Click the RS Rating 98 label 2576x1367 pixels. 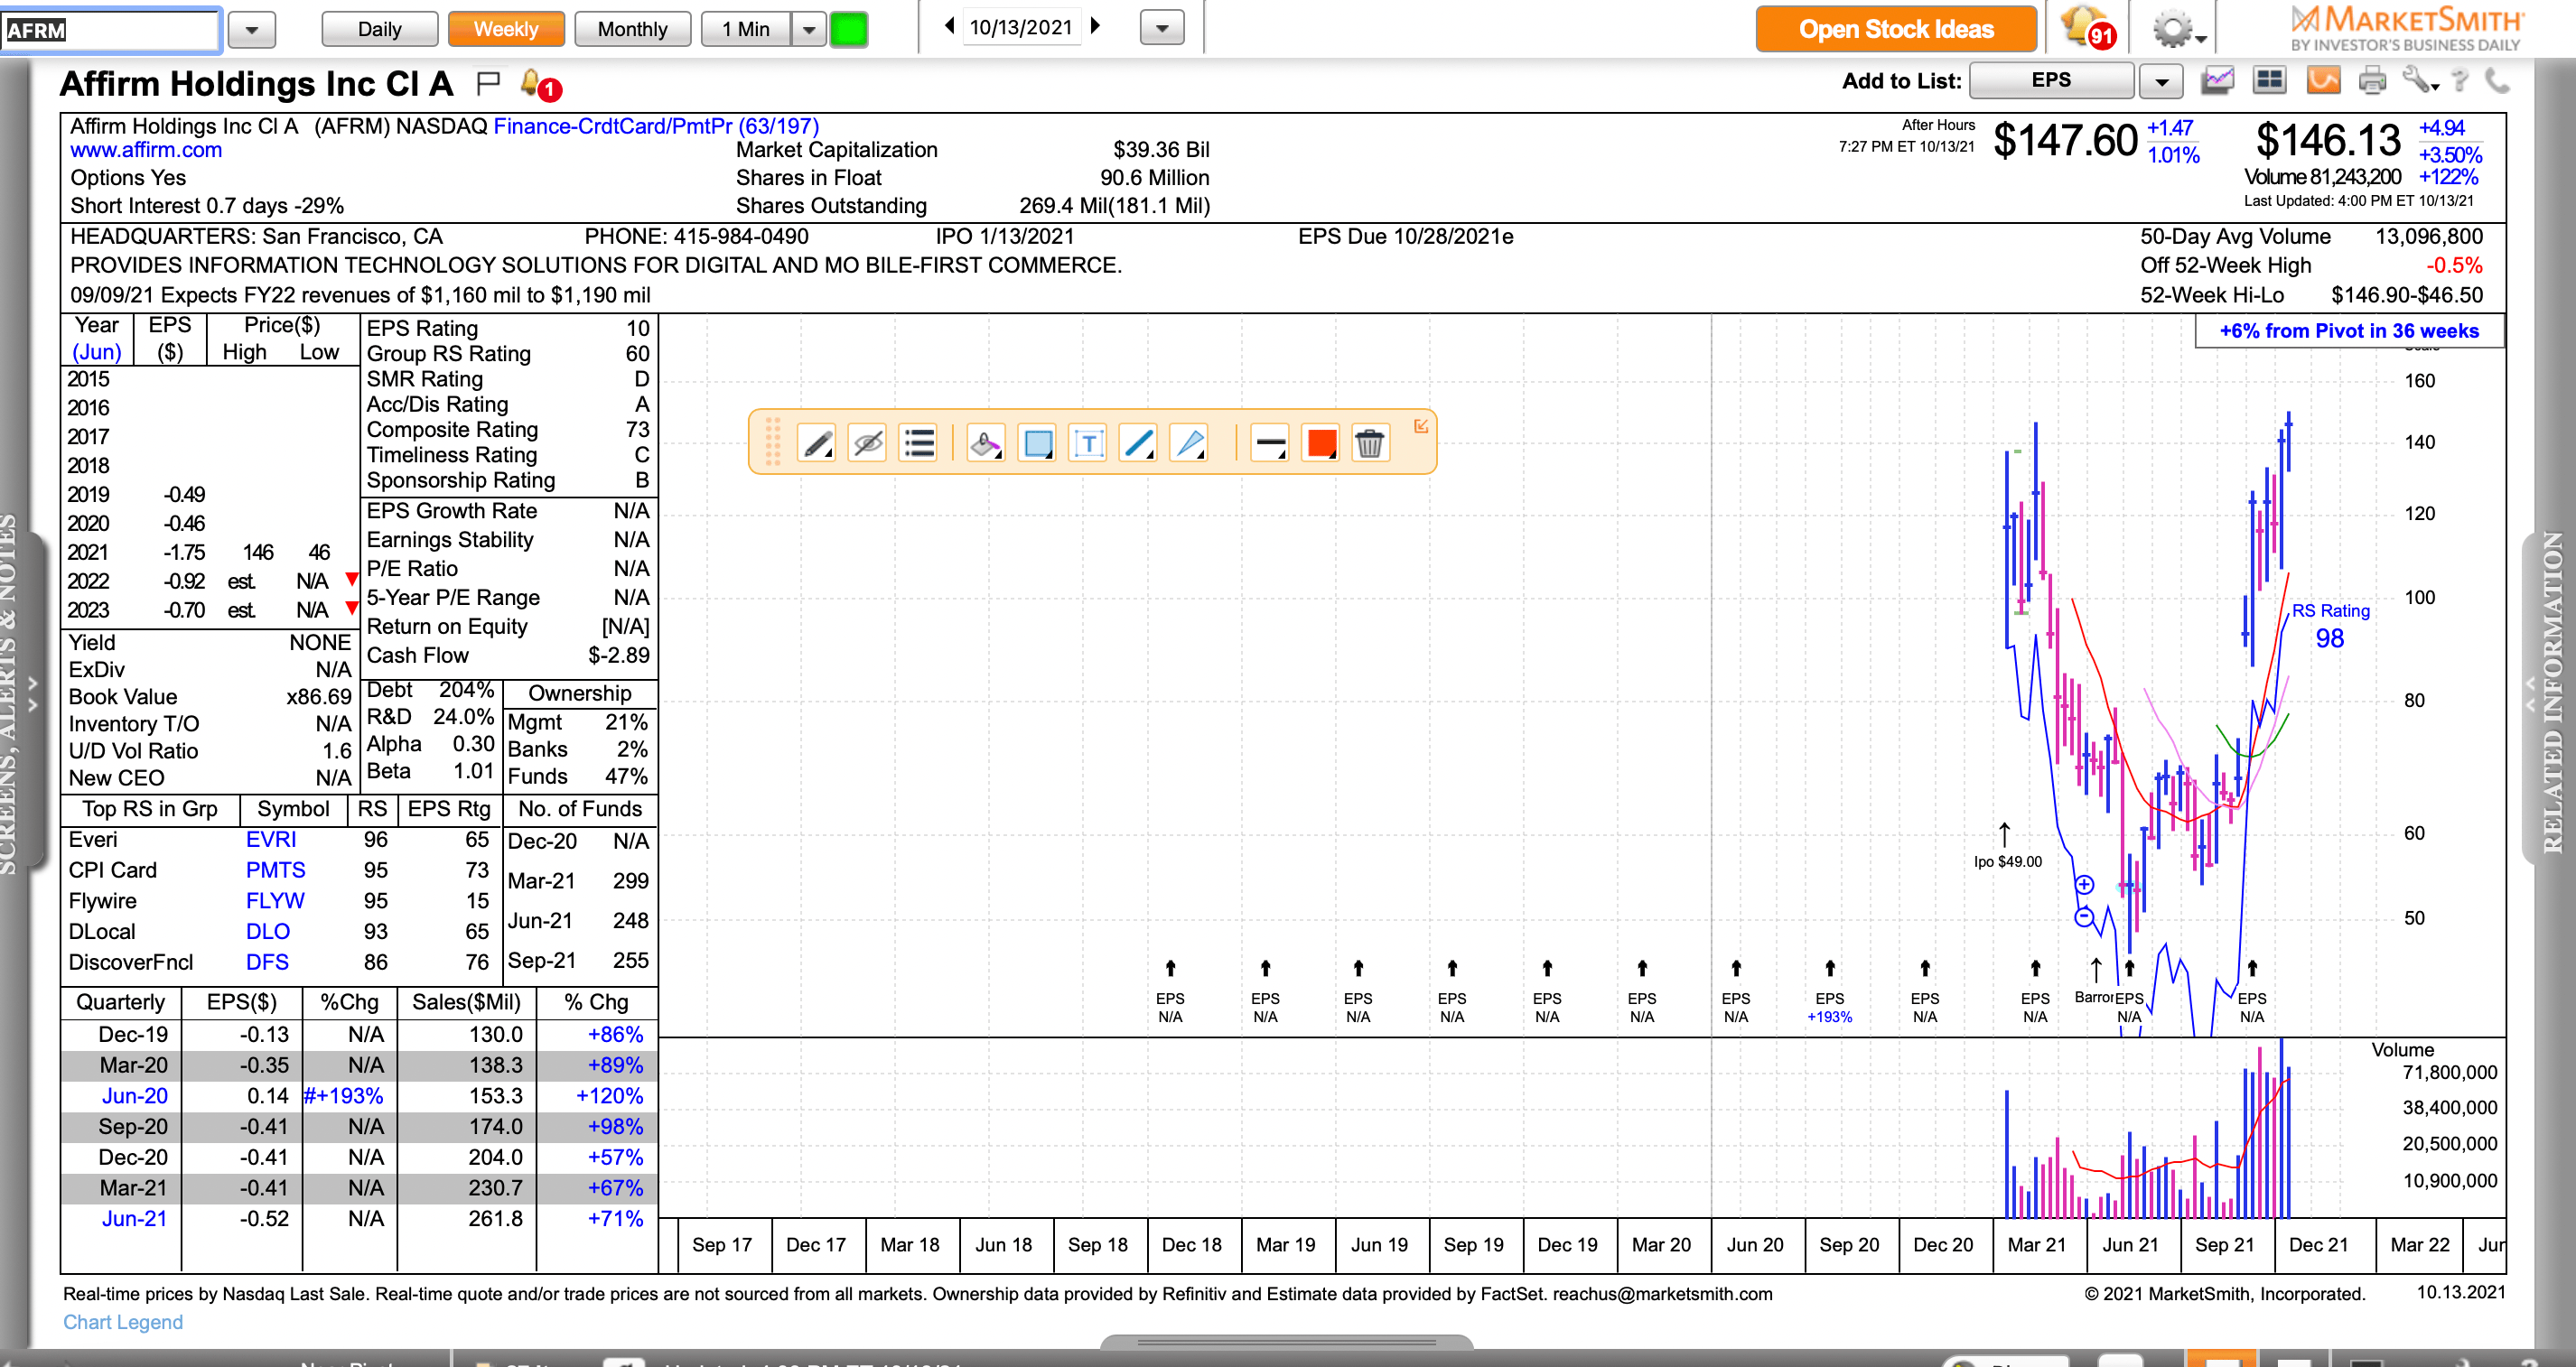coord(2330,626)
